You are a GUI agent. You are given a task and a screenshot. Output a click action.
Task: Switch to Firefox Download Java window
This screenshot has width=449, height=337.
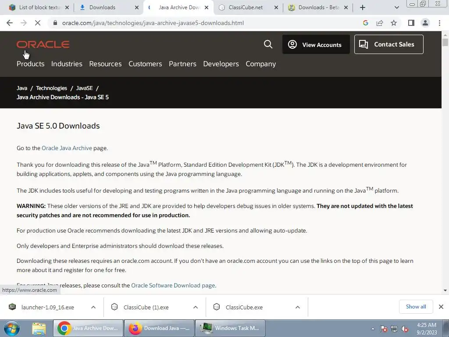pos(159,328)
